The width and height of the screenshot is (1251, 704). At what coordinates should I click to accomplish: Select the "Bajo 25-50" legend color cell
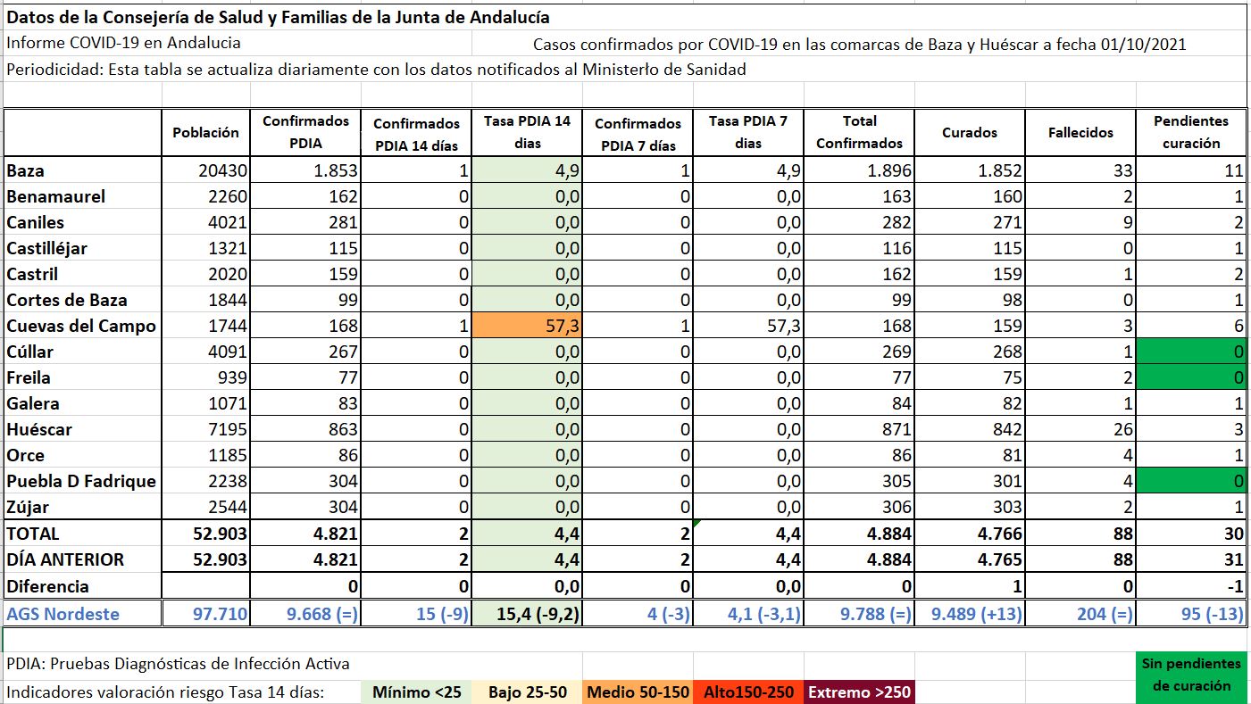[x=527, y=692]
